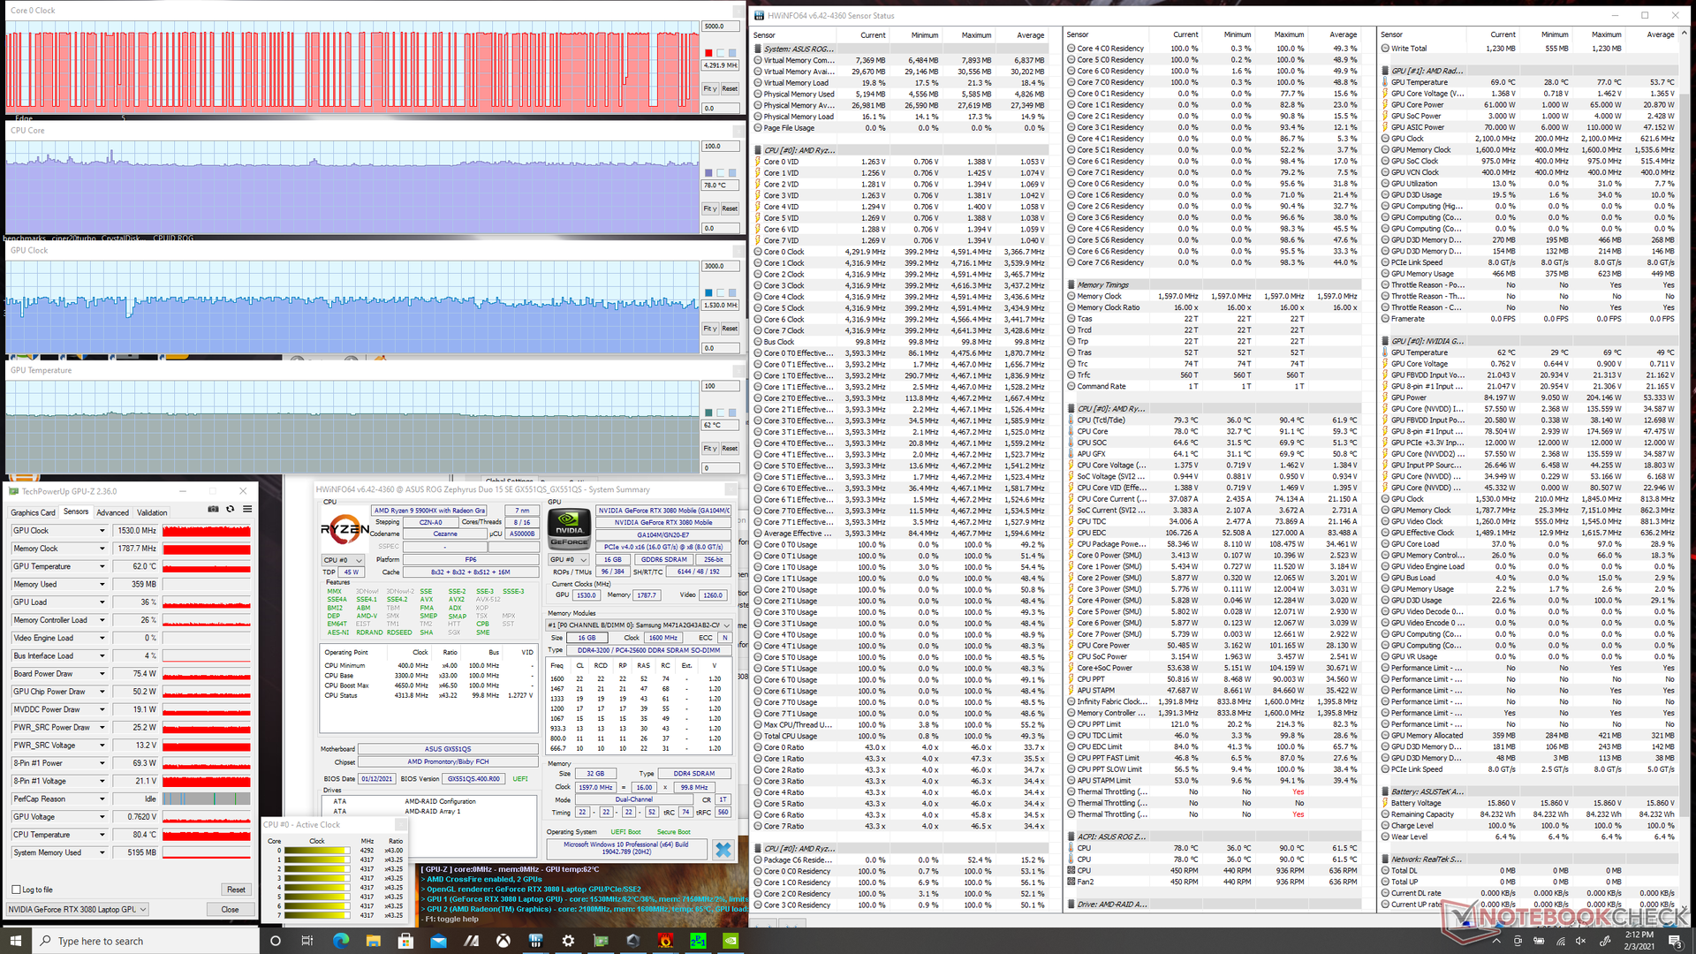Switch to the Graphics Card tab

(33, 512)
